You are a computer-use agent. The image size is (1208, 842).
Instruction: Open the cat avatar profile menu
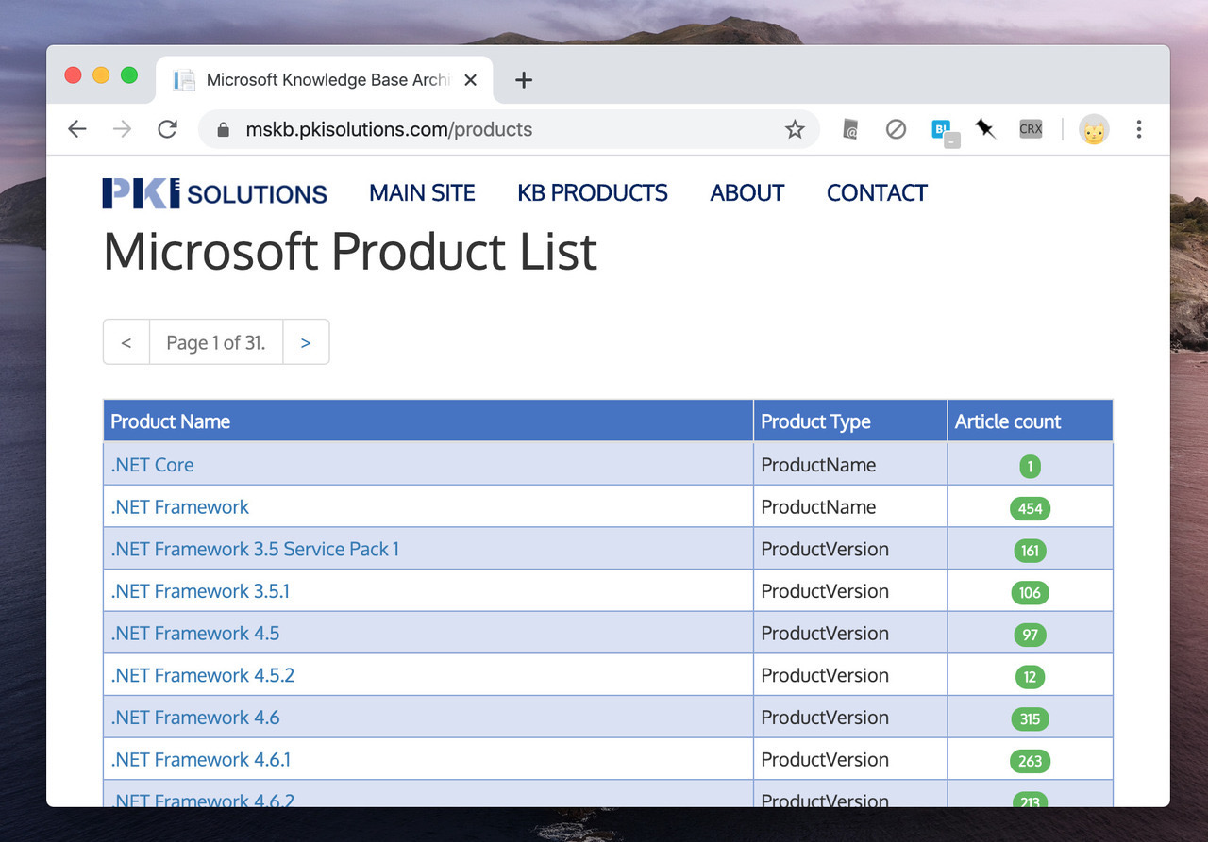tap(1094, 130)
